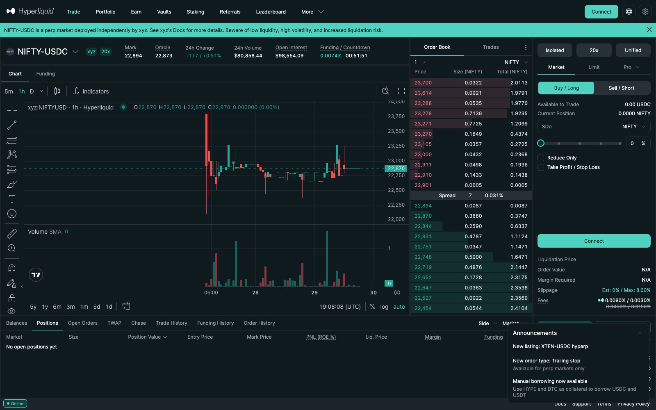Image resolution: width=656 pixels, height=410 pixels.
Task: Open the candlestick chart type selector
Action: pos(57,91)
